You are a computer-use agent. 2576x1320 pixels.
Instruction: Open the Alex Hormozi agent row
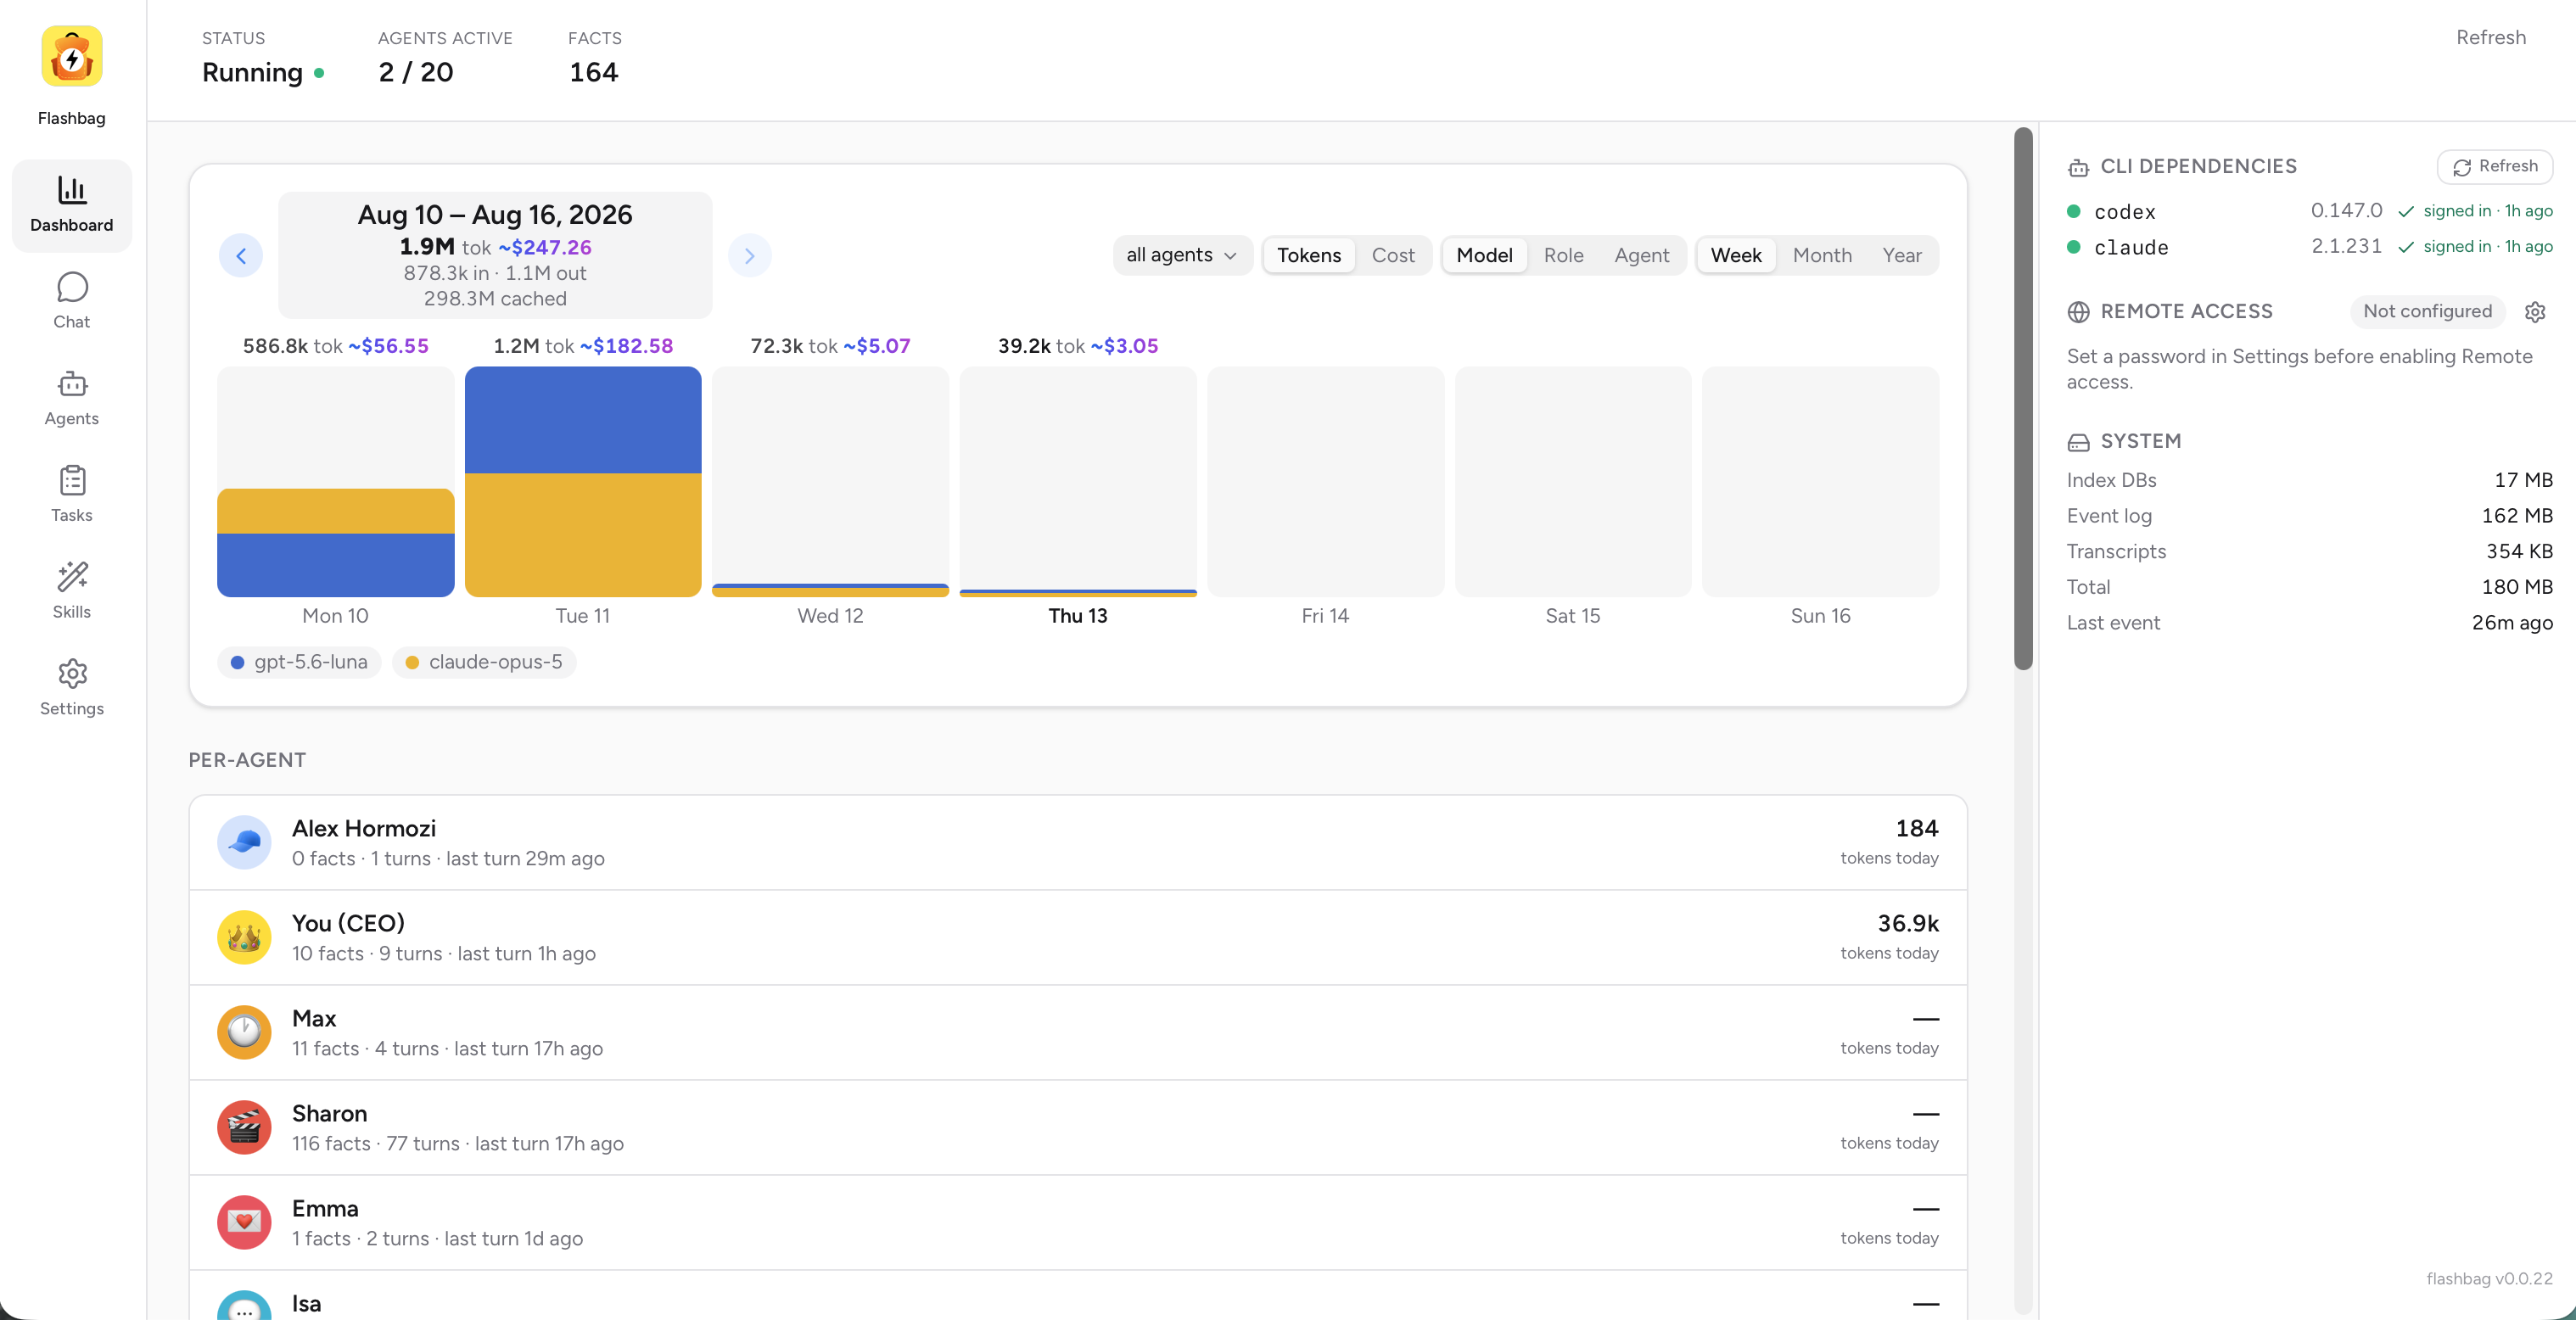point(1078,843)
